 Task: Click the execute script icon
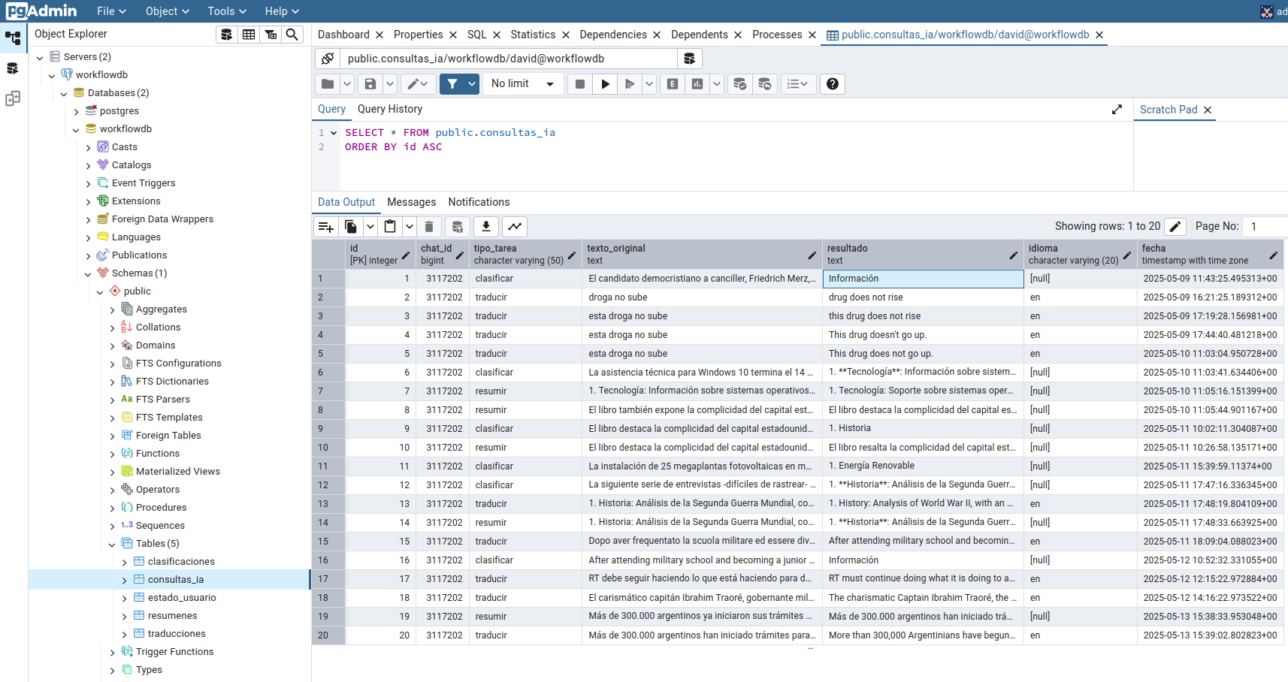click(630, 84)
